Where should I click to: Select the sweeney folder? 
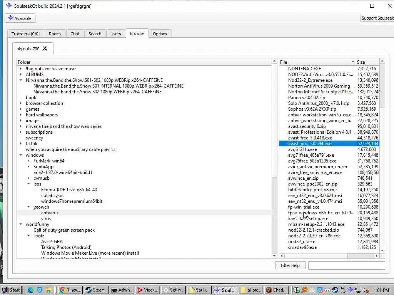(34, 138)
